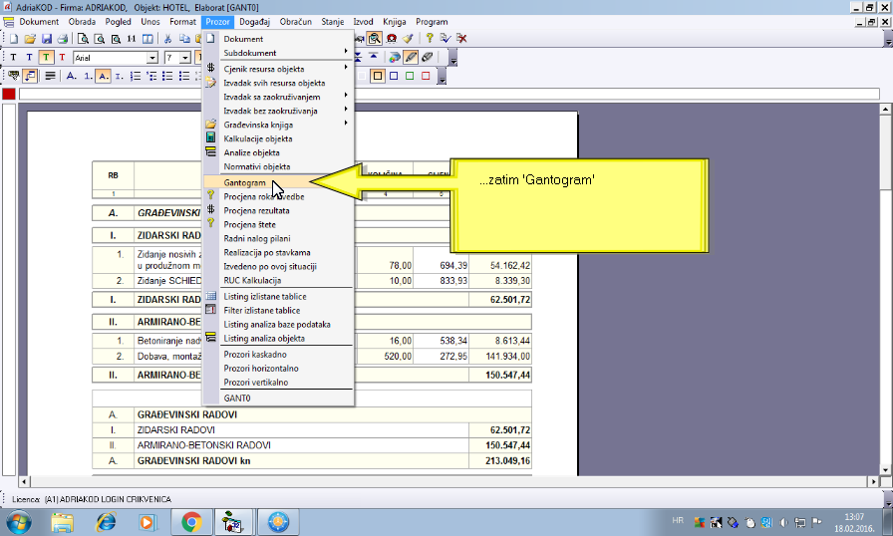
Task: Open the font size 7 dropdown
Action: (x=185, y=58)
